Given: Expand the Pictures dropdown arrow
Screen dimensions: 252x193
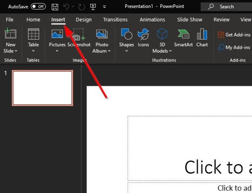Looking at the screenshot, I should point(57,51).
